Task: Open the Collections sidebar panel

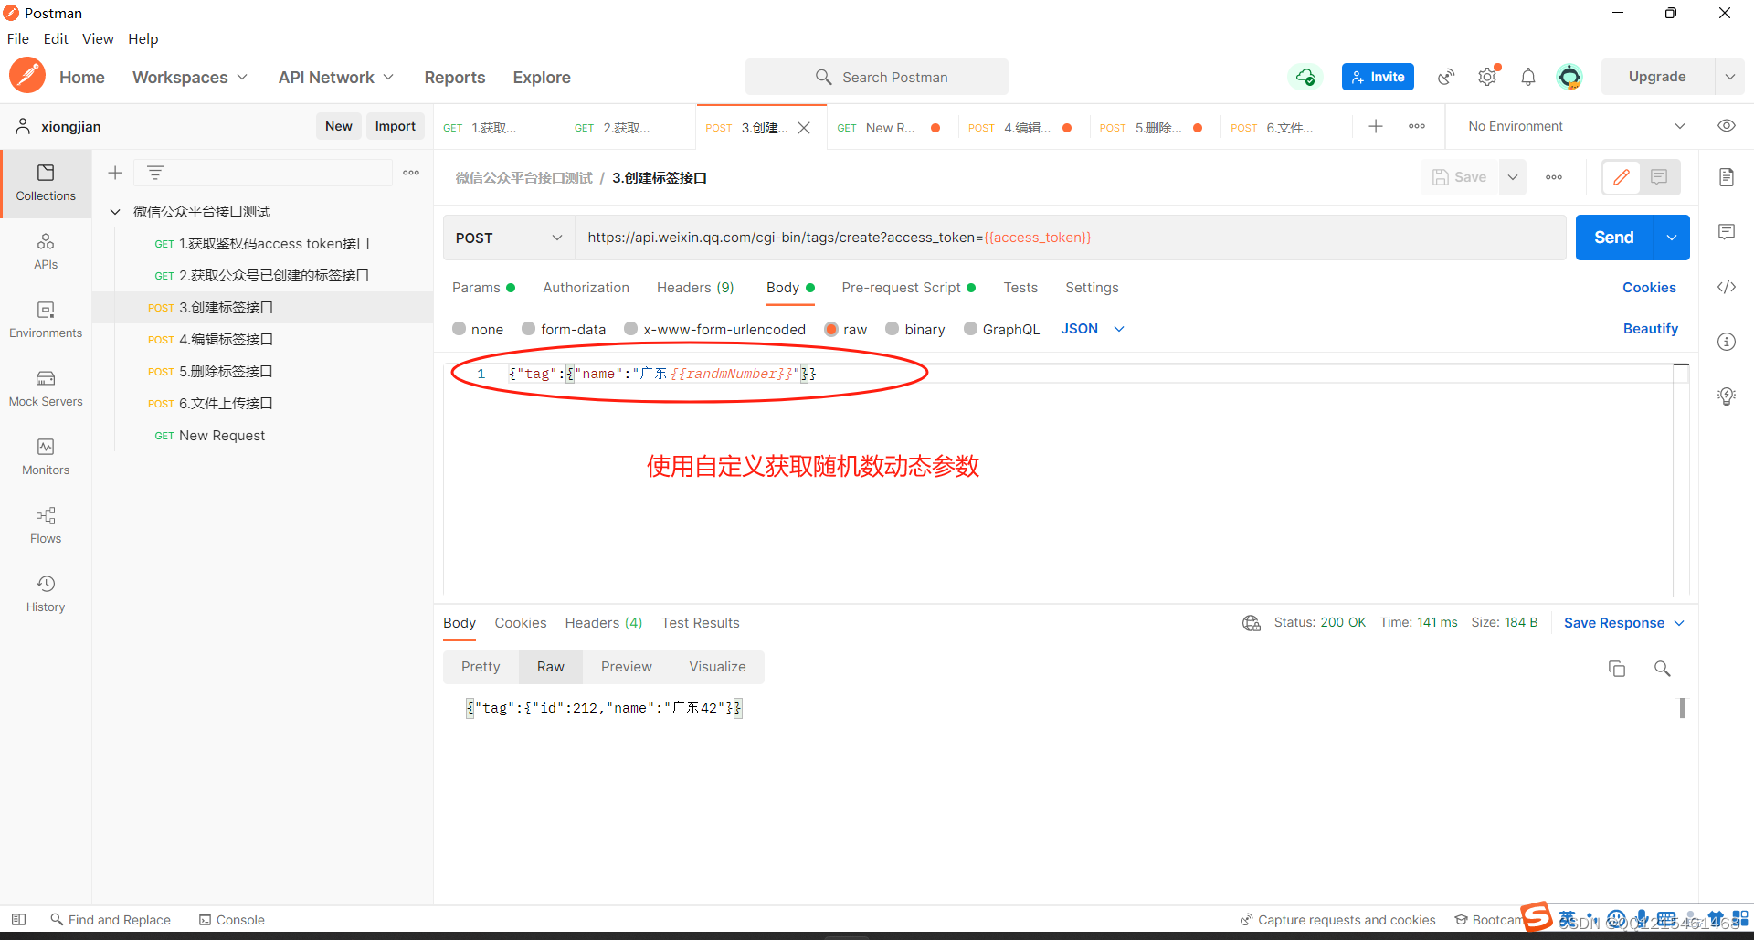Action: point(46,183)
